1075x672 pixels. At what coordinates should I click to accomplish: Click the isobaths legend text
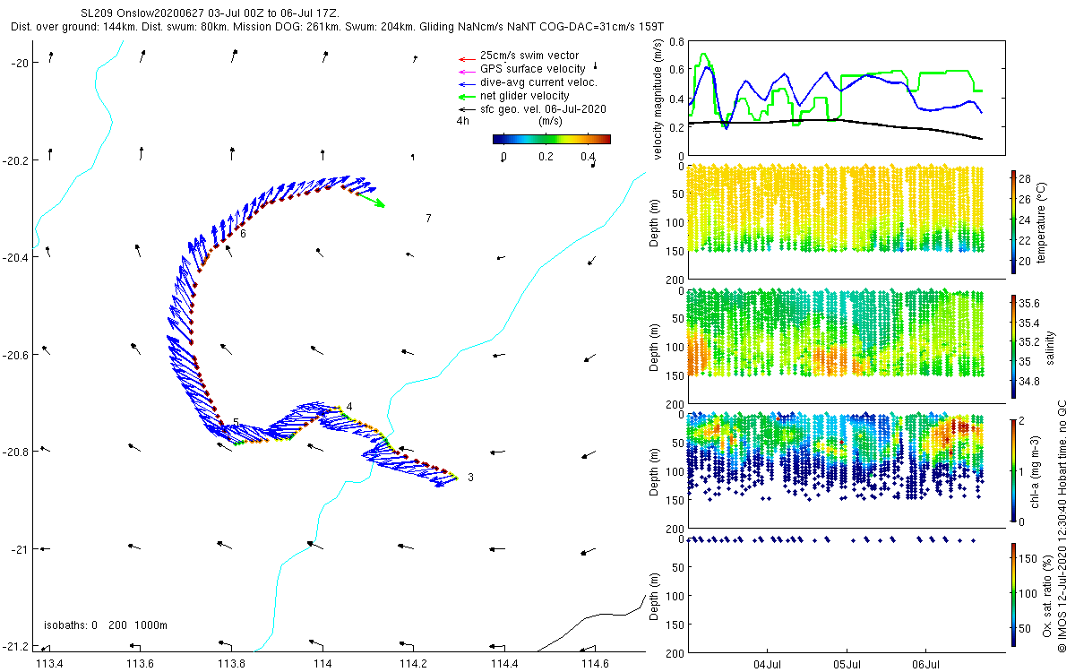(x=105, y=625)
